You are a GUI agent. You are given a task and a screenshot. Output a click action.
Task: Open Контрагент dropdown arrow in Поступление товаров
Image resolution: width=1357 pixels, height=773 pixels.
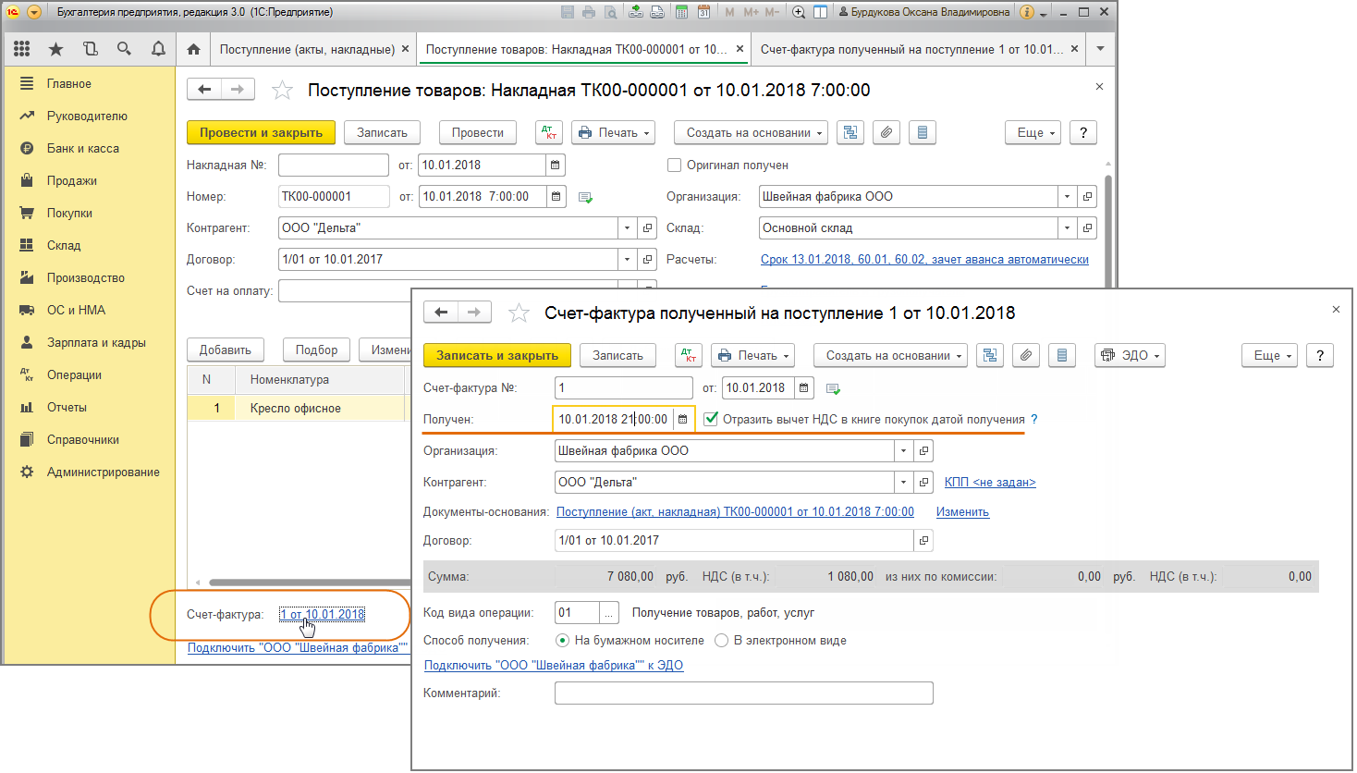(x=628, y=227)
